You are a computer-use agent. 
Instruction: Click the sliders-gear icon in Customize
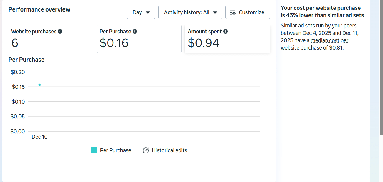point(233,12)
